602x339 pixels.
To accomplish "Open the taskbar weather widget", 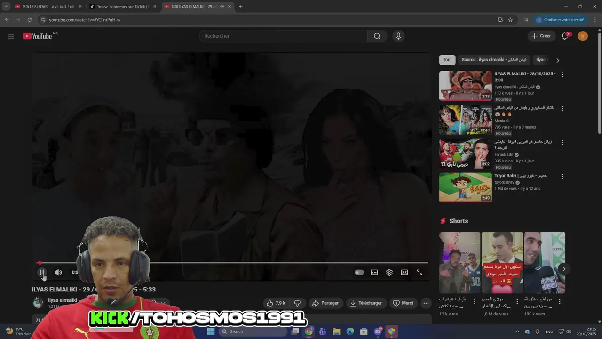I will click(x=18, y=331).
